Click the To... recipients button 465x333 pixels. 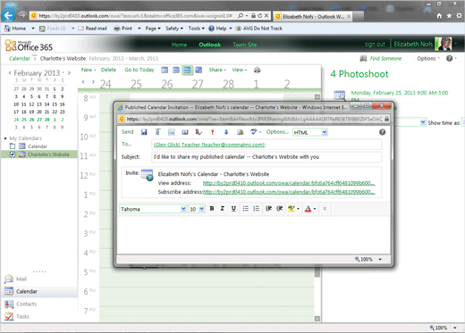[x=127, y=144]
